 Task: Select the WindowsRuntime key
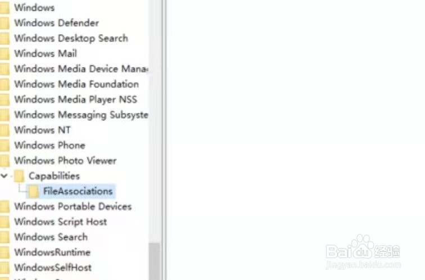pyautogui.click(x=52, y=252)
